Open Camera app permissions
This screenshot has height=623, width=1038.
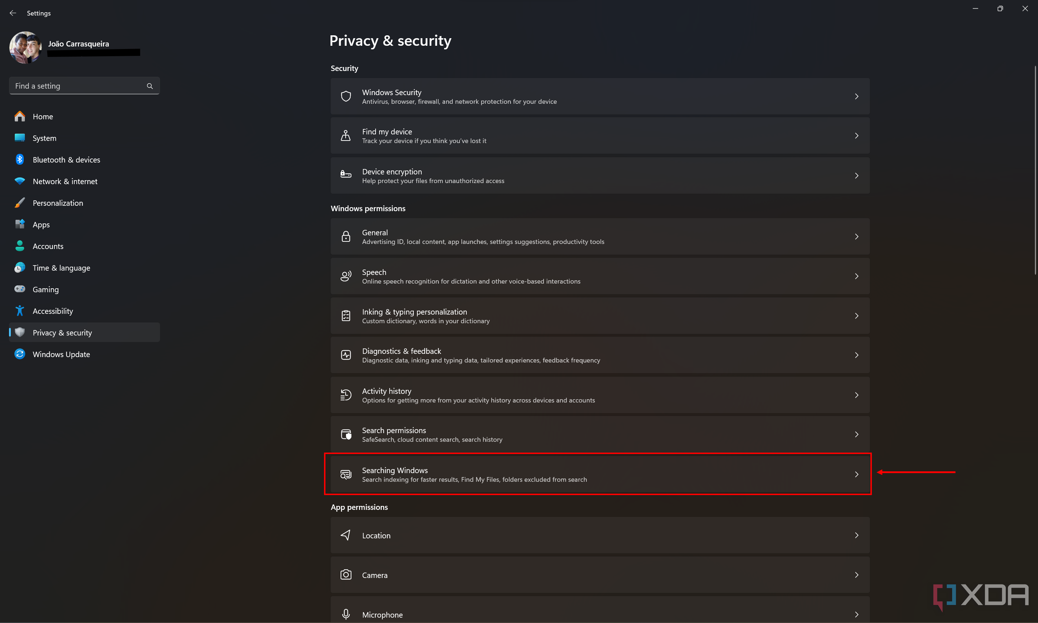[x=600, y=574]
